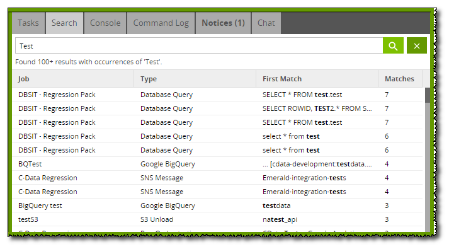This screenshot has width=449, height=249.
Task: Click the green magnifier search button
Action: [393, 45]
